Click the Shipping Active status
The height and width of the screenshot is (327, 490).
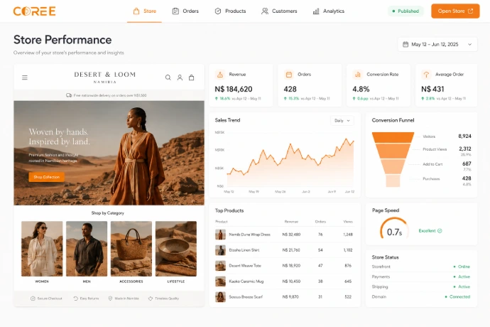click(x=462, y=286)
